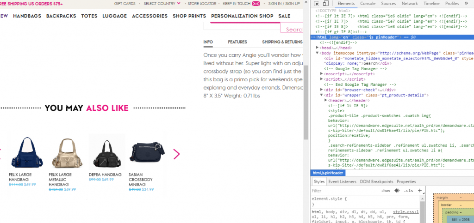Click the pink Search button
Image resolution: width=474 pixels, height=223 pixels.
[x=292, y=29]
